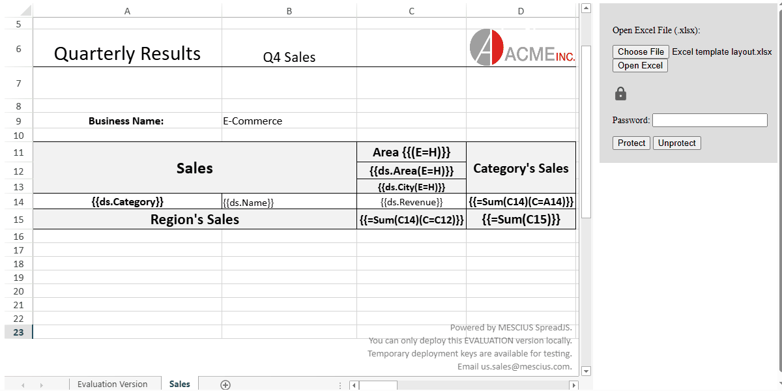782x391 pixels.
Task: Go to next sheet tab arrow
Action: coord(42,385)
